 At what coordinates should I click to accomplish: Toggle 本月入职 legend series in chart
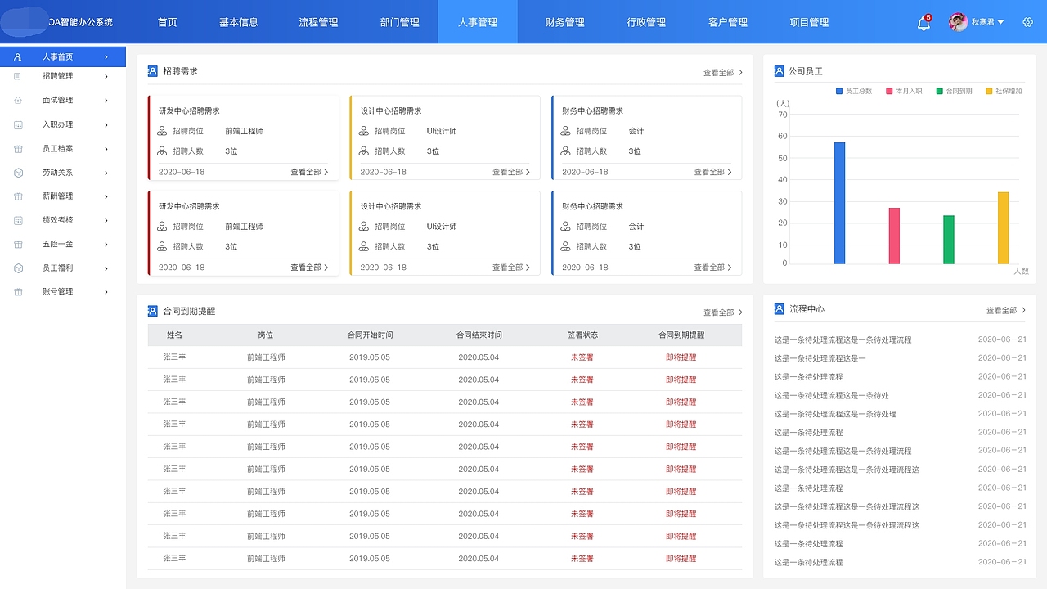[x=904, y=91]
